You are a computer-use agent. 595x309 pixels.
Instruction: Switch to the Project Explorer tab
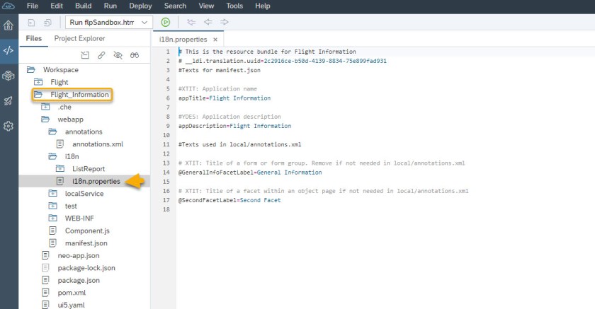pos(79,38)
